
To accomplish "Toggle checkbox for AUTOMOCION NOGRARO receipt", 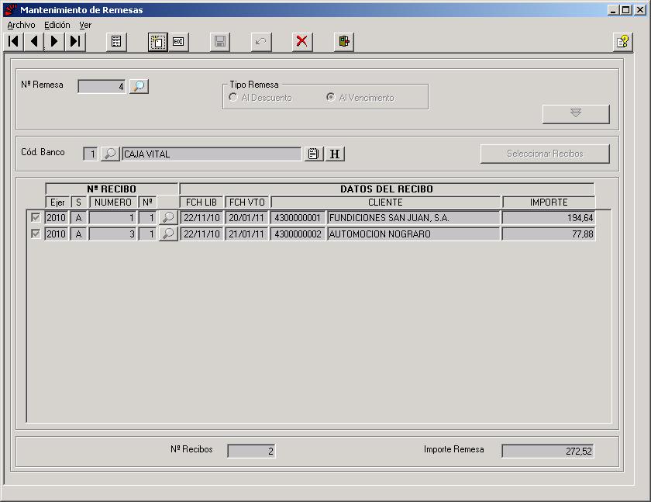I will [36, 234].
